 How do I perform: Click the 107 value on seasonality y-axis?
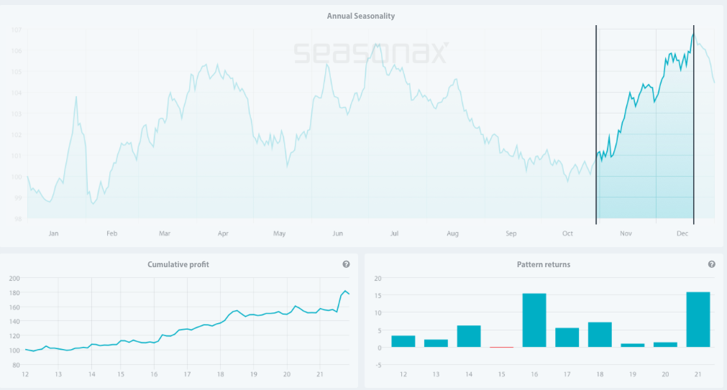17,30
